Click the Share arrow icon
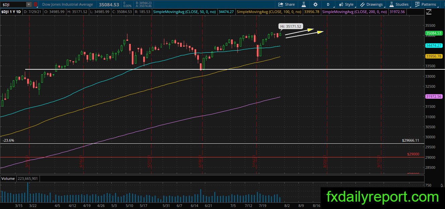Screen dimensions: 445x209 (x=280, y=4)
